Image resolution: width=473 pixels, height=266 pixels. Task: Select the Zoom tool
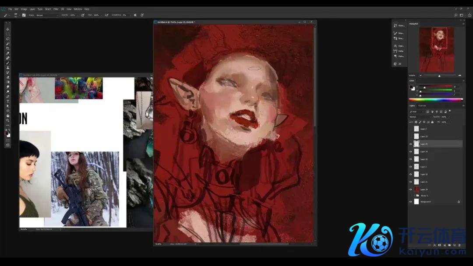[8, 120]
